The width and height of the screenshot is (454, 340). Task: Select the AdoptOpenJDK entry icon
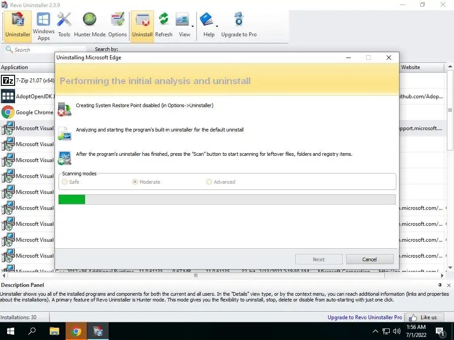(x=8, y=96)
